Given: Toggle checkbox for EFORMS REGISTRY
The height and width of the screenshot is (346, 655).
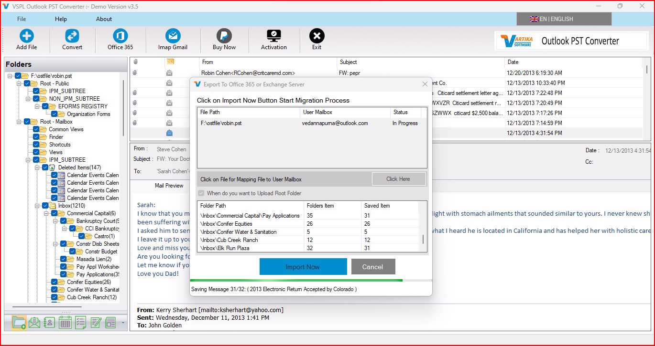Looking at the screenshot, I should click(x=45, y=106).
